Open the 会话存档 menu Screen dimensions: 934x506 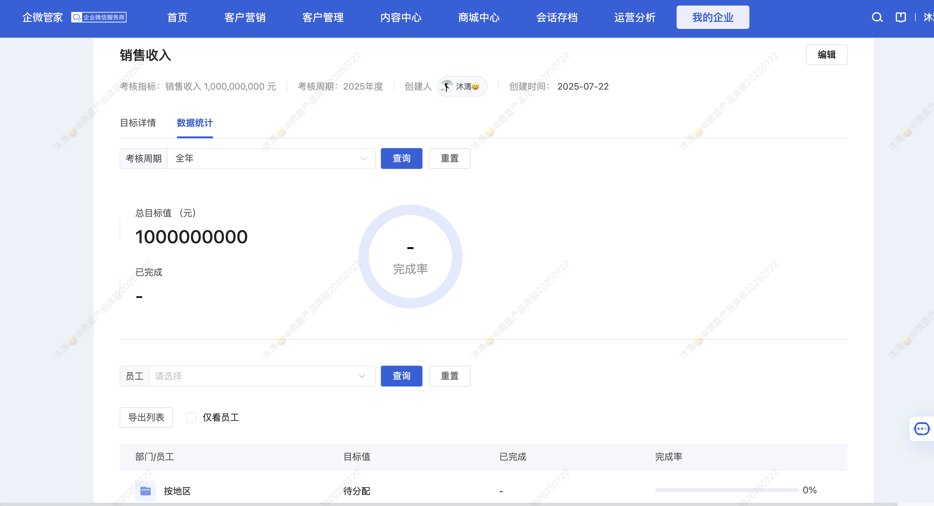557,17
